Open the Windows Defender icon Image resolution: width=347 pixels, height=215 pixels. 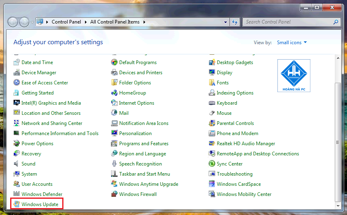coord(16,194)
